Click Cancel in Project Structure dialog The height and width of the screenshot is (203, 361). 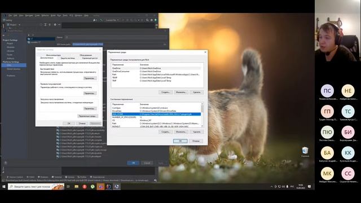147,163
